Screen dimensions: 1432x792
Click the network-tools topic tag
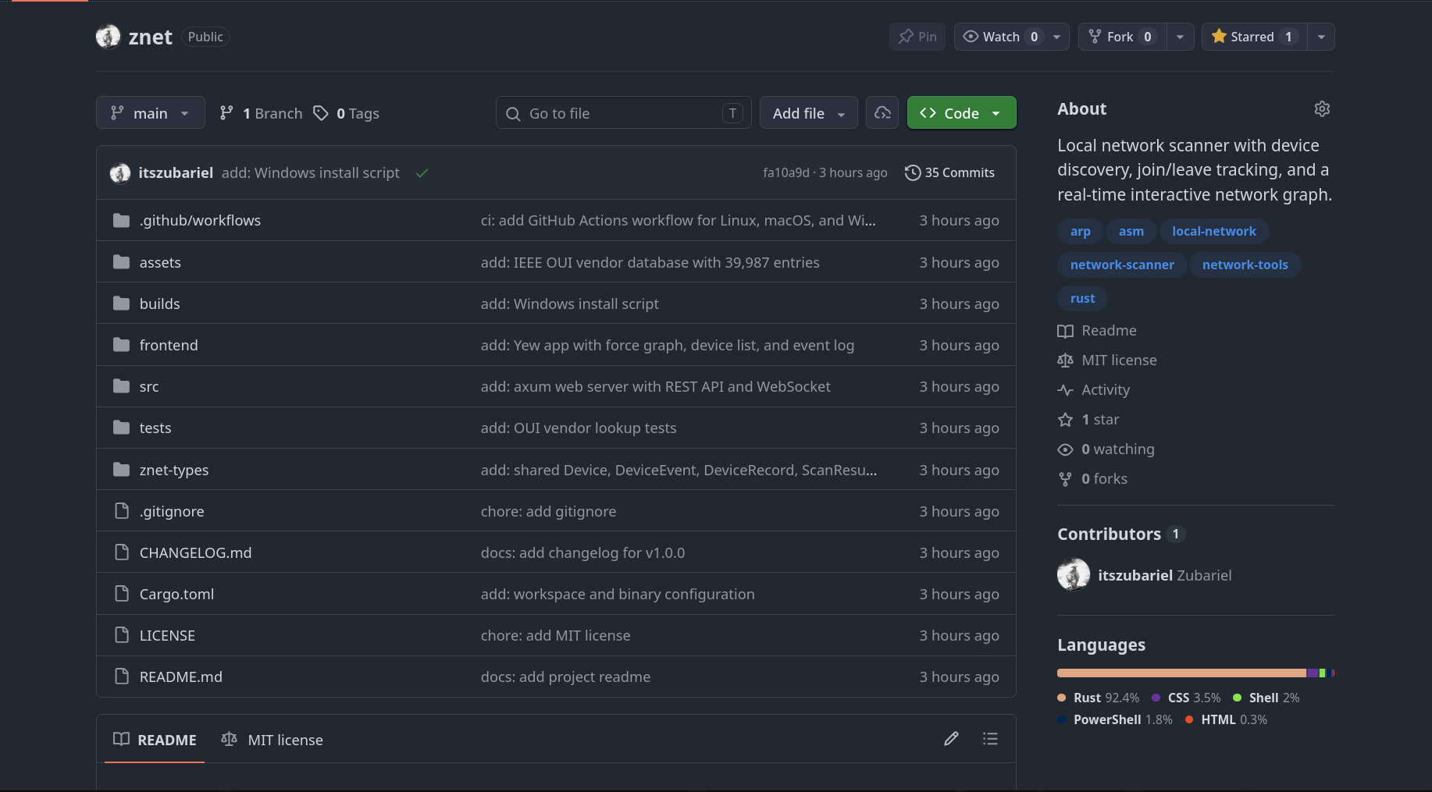click(x=1245, y=265)
